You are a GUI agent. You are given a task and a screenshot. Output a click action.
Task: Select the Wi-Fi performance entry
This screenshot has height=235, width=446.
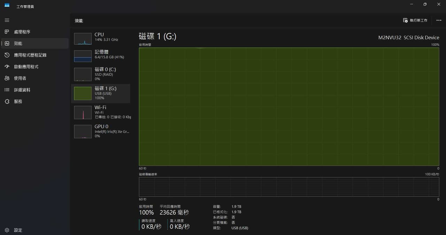coord(101,112)
